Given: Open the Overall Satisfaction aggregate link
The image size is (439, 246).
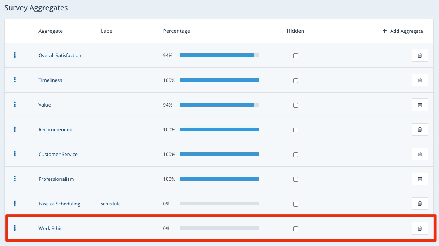Looking at the screenshot, I should (x=60, y=56).
